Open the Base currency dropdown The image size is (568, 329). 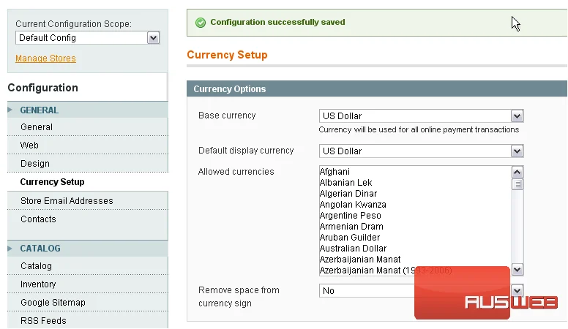tap(422, 116)
